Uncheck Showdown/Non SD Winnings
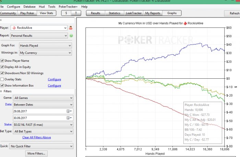The width and height of the screenshot is (240, 157). [2, 73]
